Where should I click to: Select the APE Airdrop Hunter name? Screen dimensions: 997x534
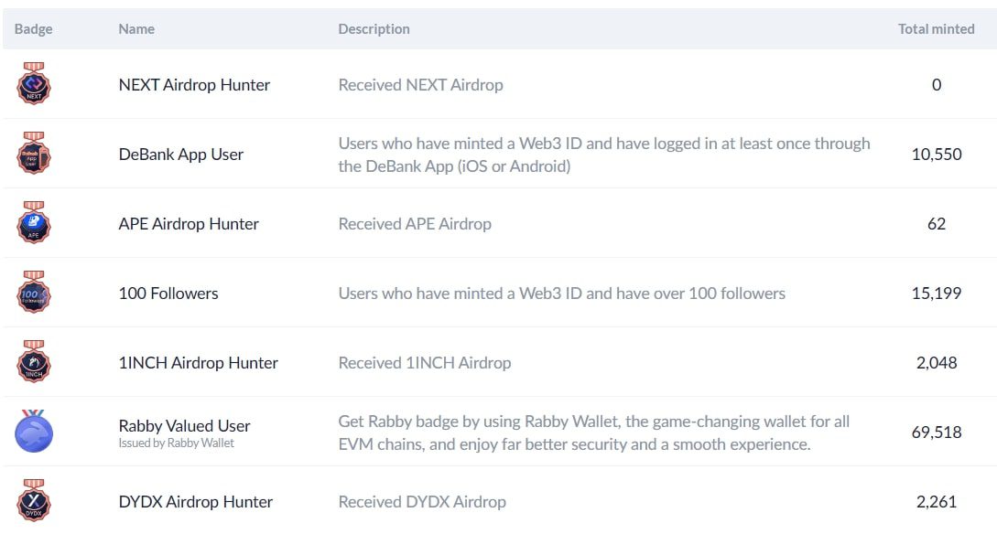point(189,224)
